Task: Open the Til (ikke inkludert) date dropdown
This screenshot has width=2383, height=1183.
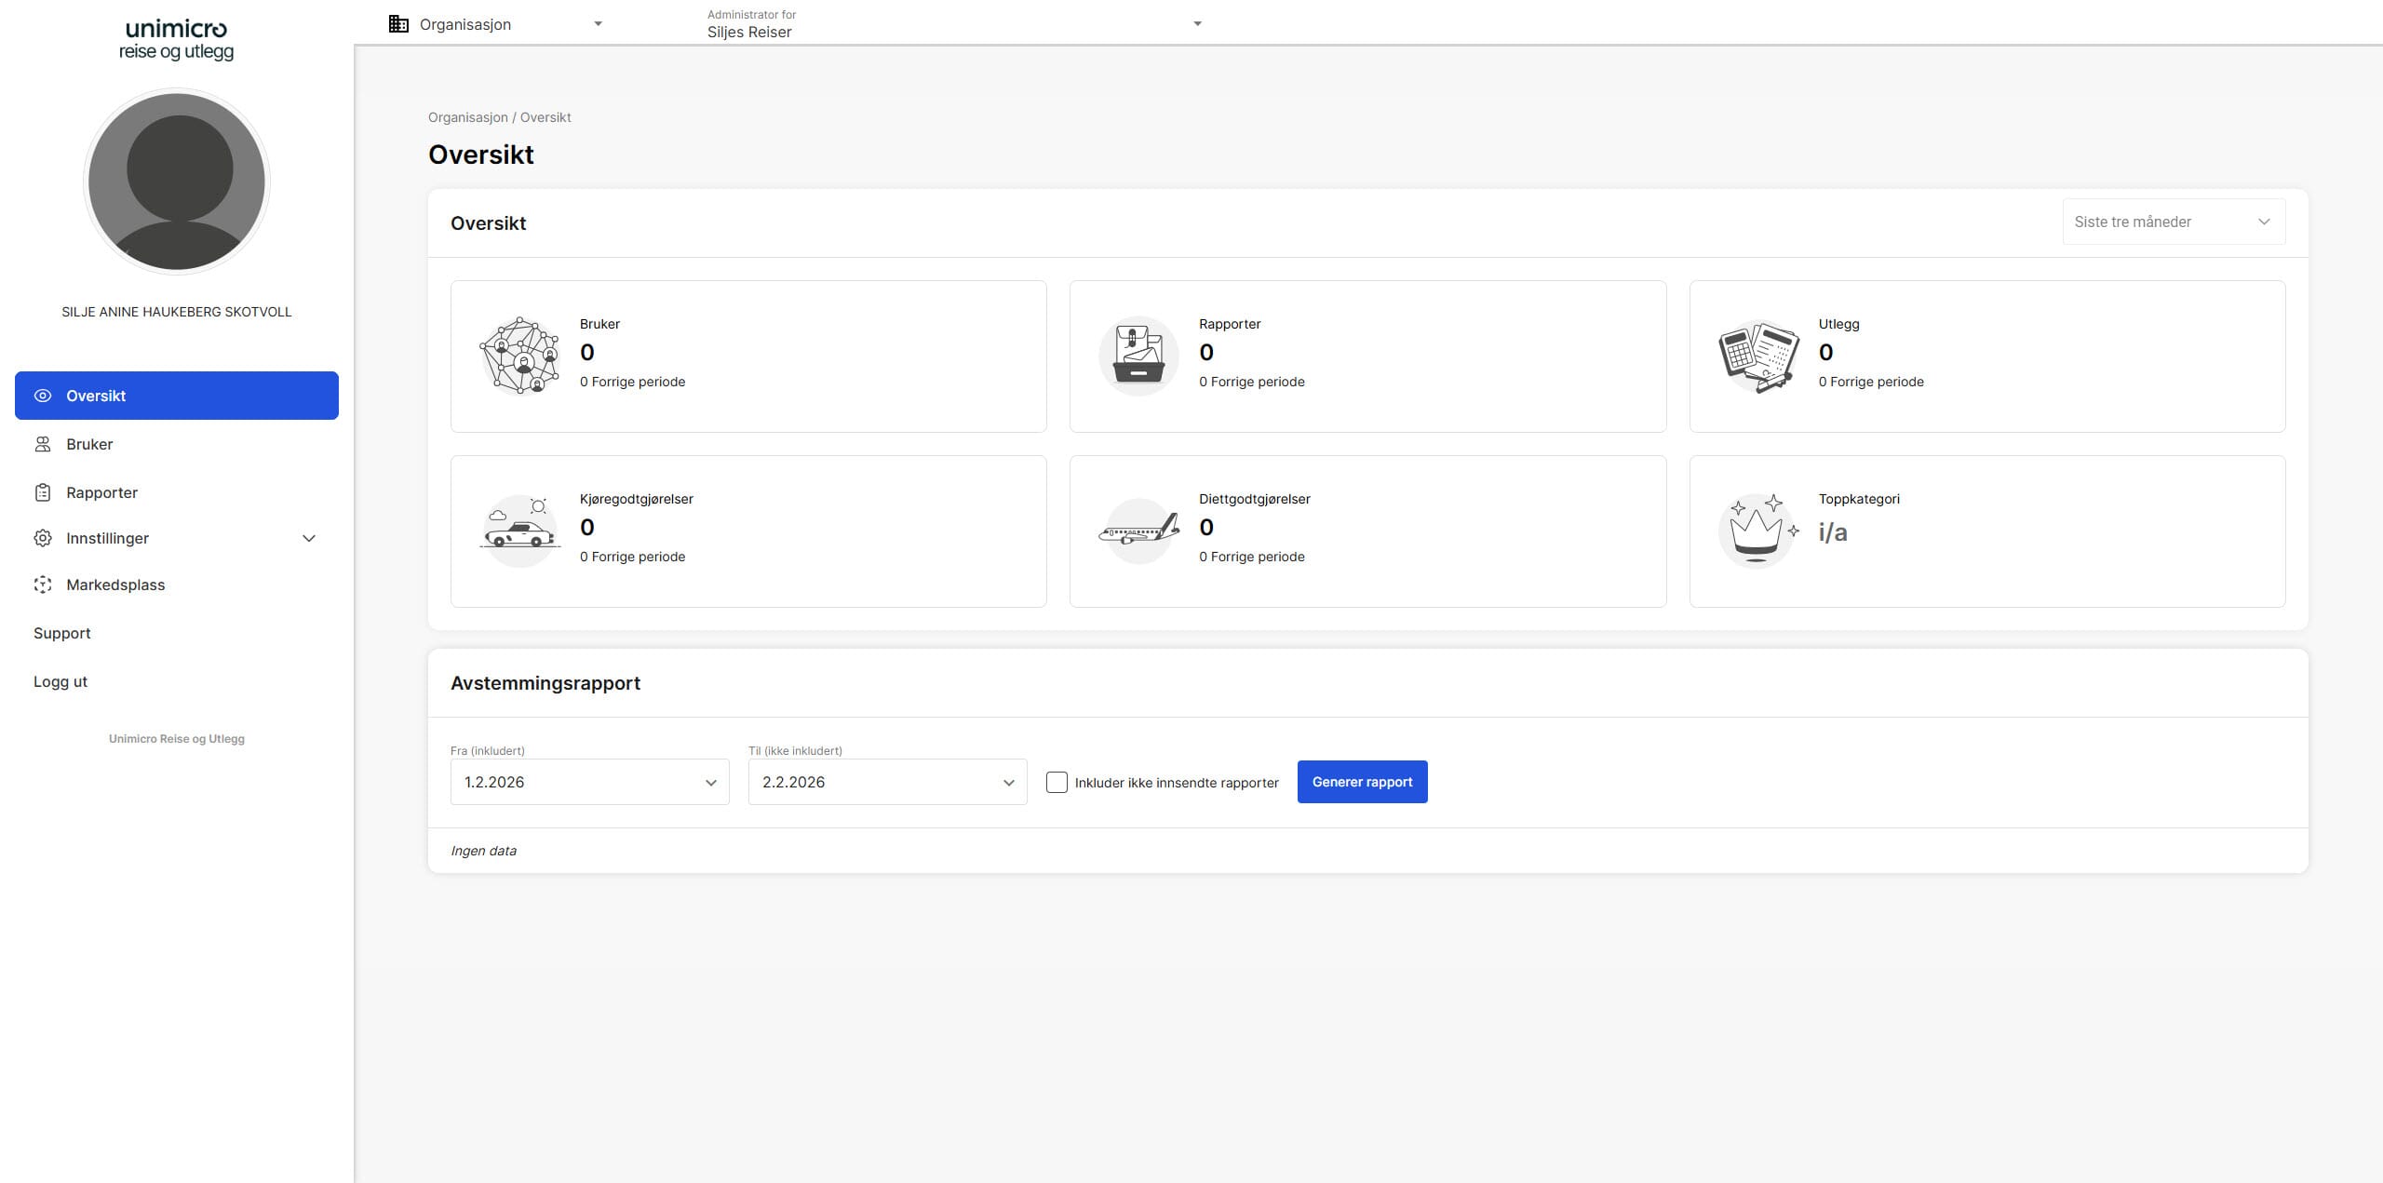Action: tap(887, 782)
